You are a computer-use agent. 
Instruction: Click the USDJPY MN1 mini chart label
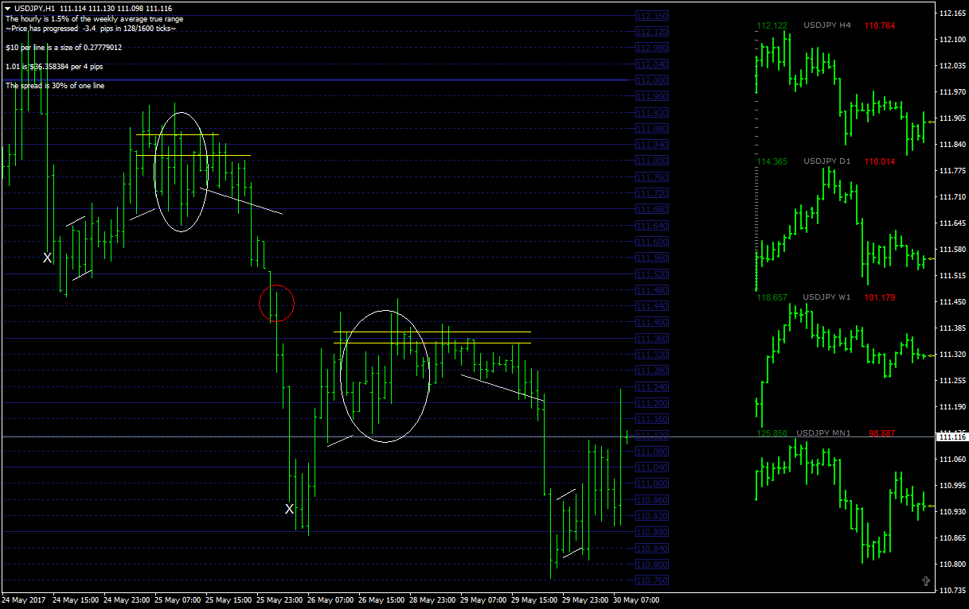823,433
